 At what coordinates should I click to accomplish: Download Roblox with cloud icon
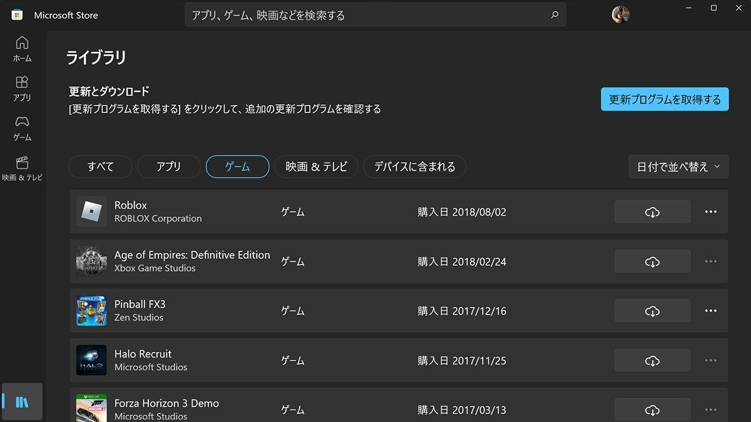652,212
